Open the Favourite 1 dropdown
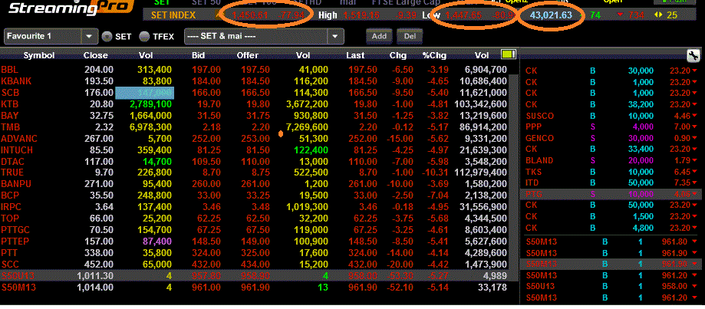The height and width of the screenshot is (309, 705). [51, 36]
